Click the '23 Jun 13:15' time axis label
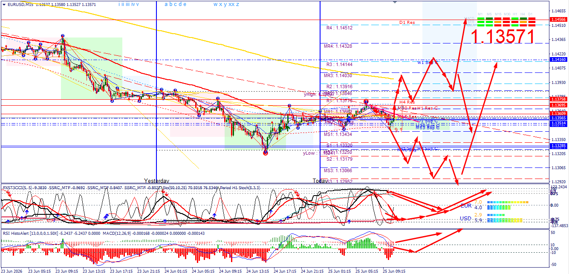Viewport: 569px width, 274px height. coord(94,271)
